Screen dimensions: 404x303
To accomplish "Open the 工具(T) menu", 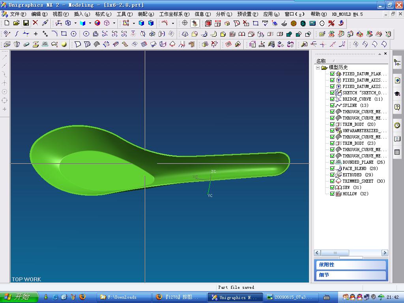I will pos(124,14).
